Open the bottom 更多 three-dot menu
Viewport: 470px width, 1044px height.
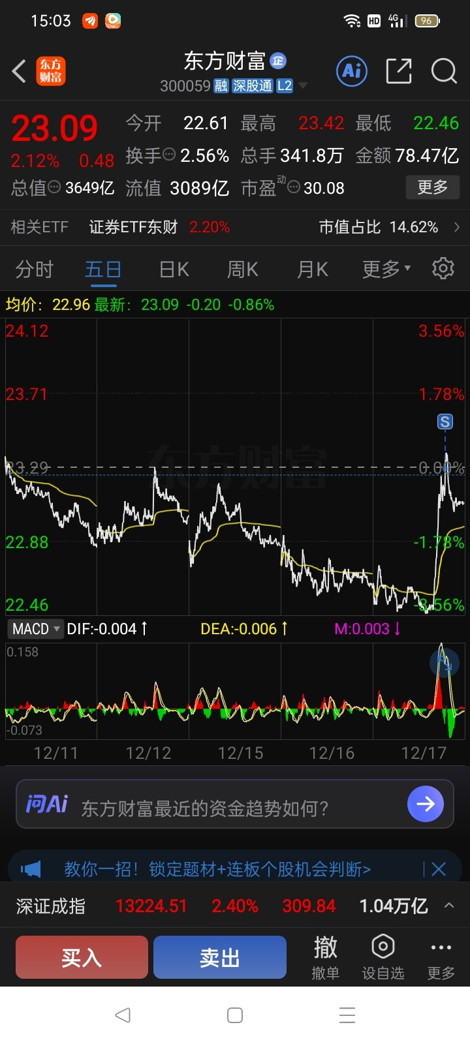441,957
